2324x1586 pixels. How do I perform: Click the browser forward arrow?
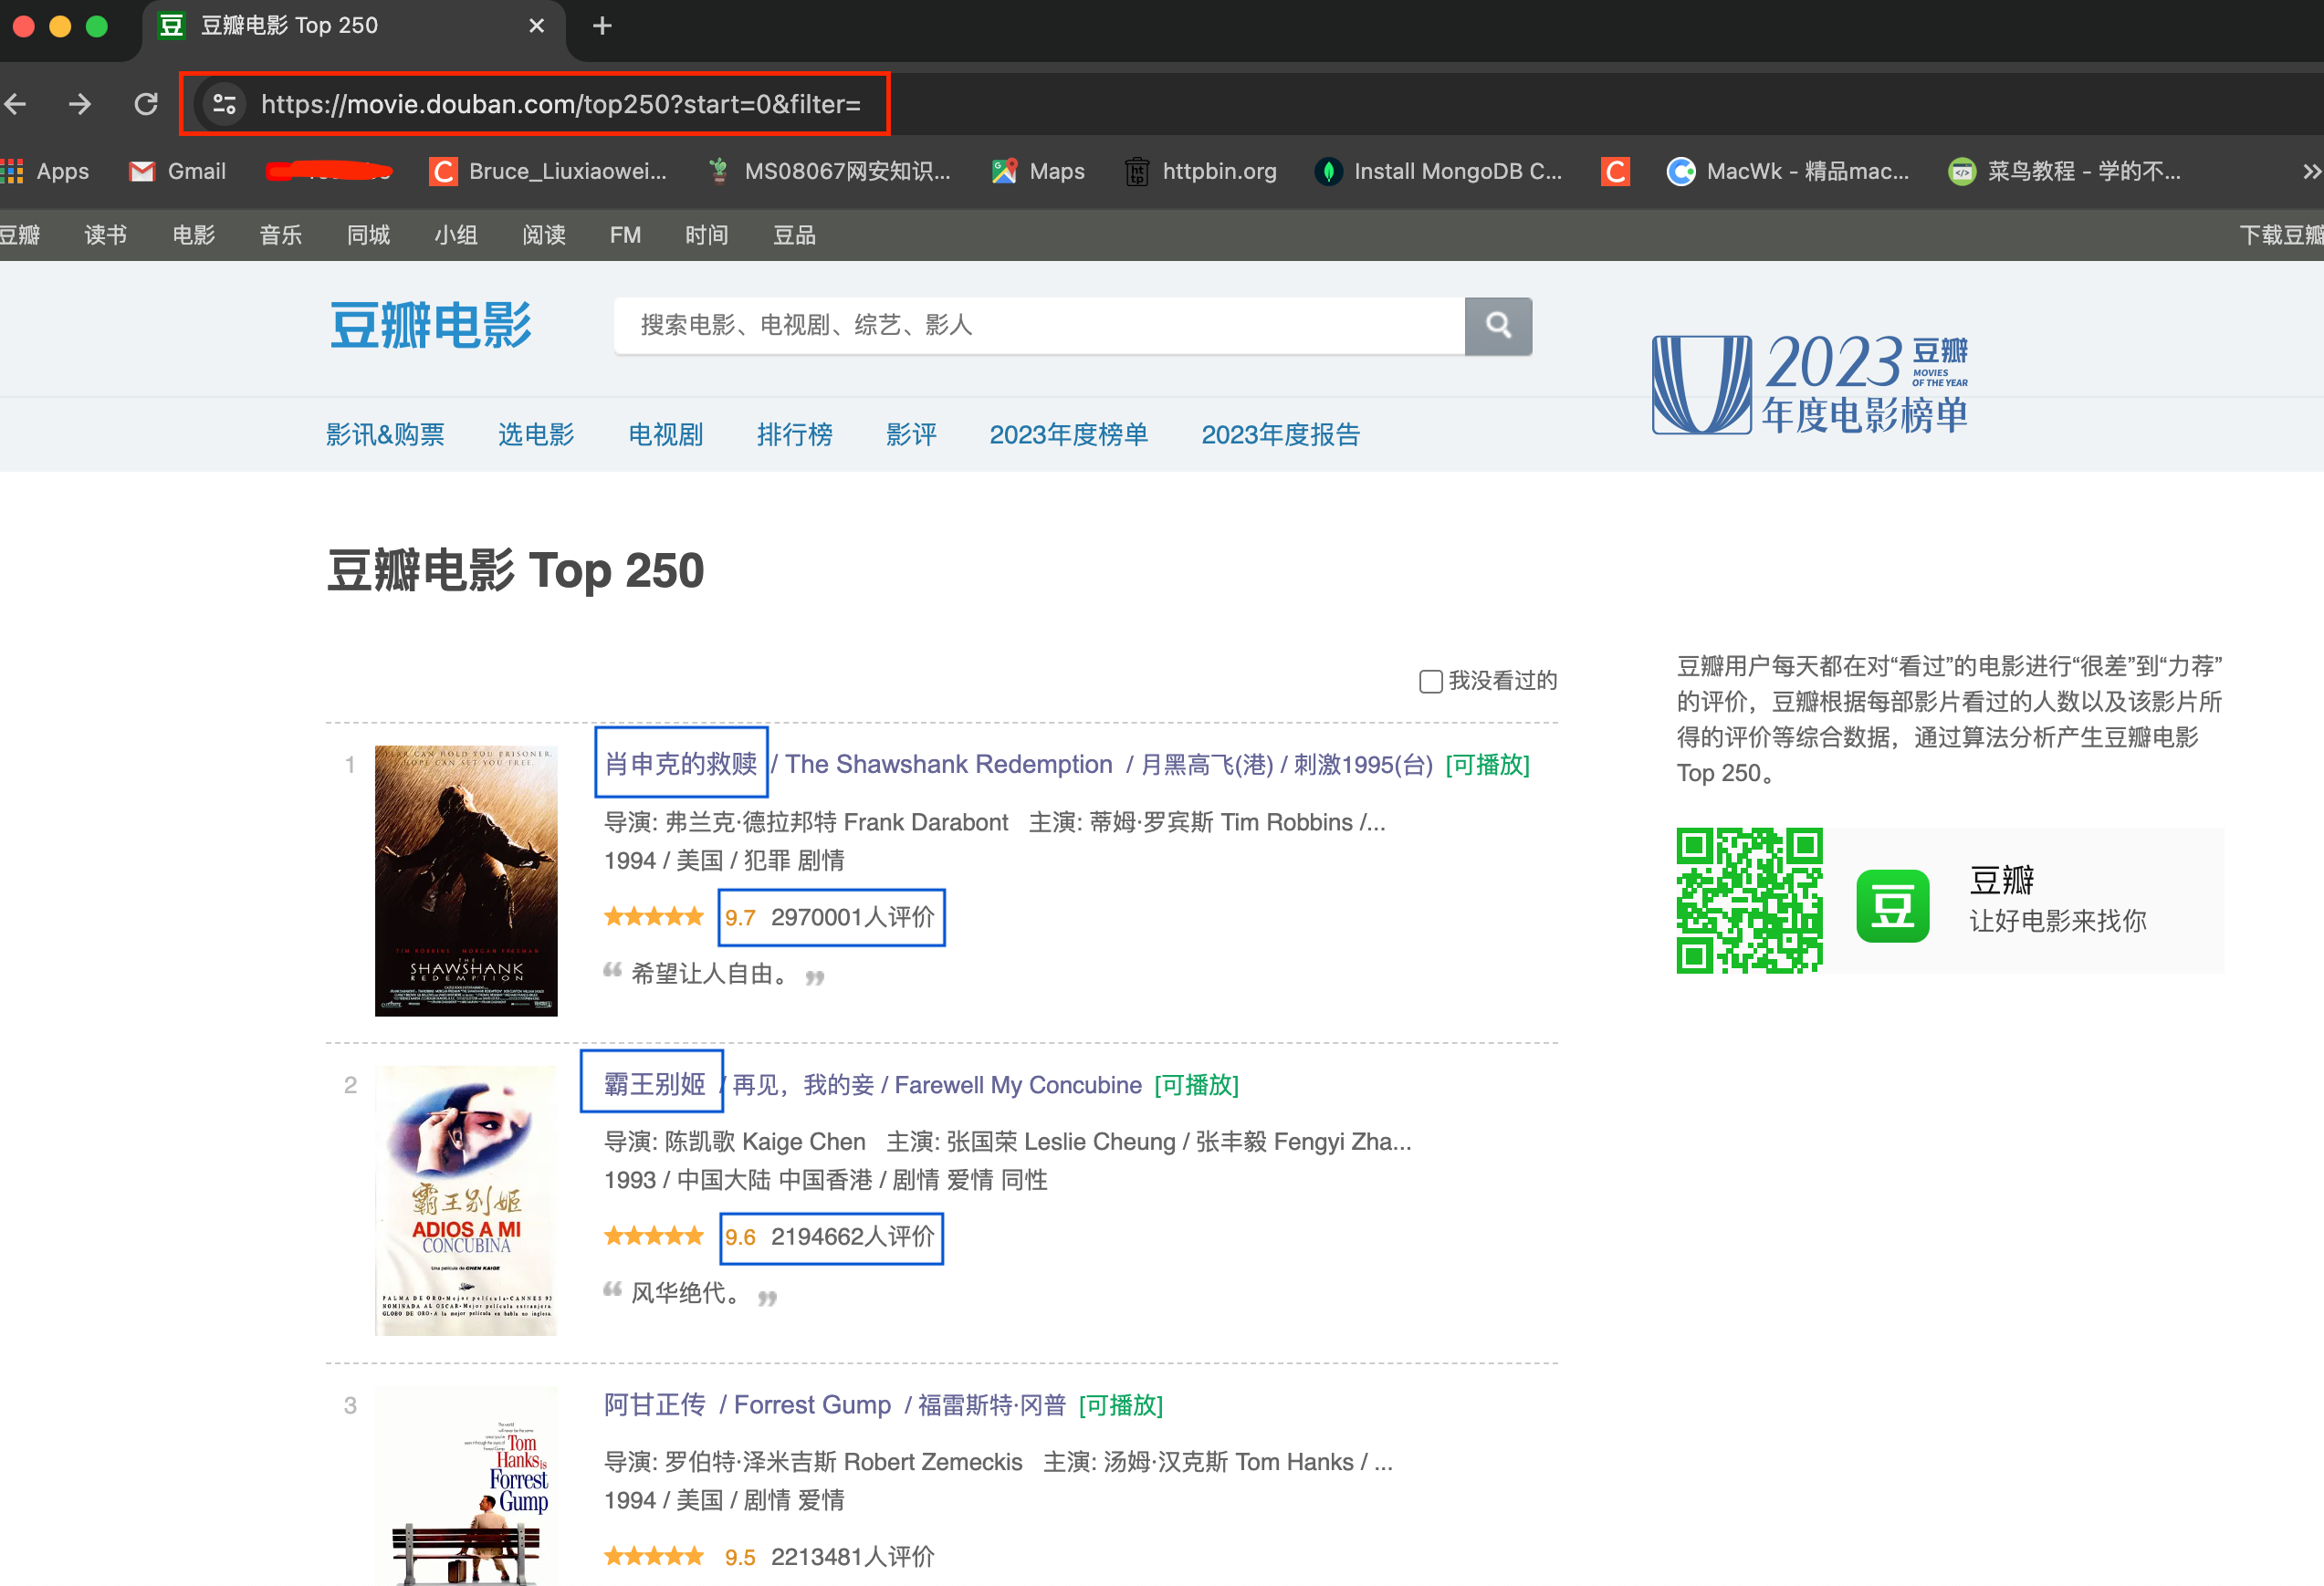pos(80,104)
